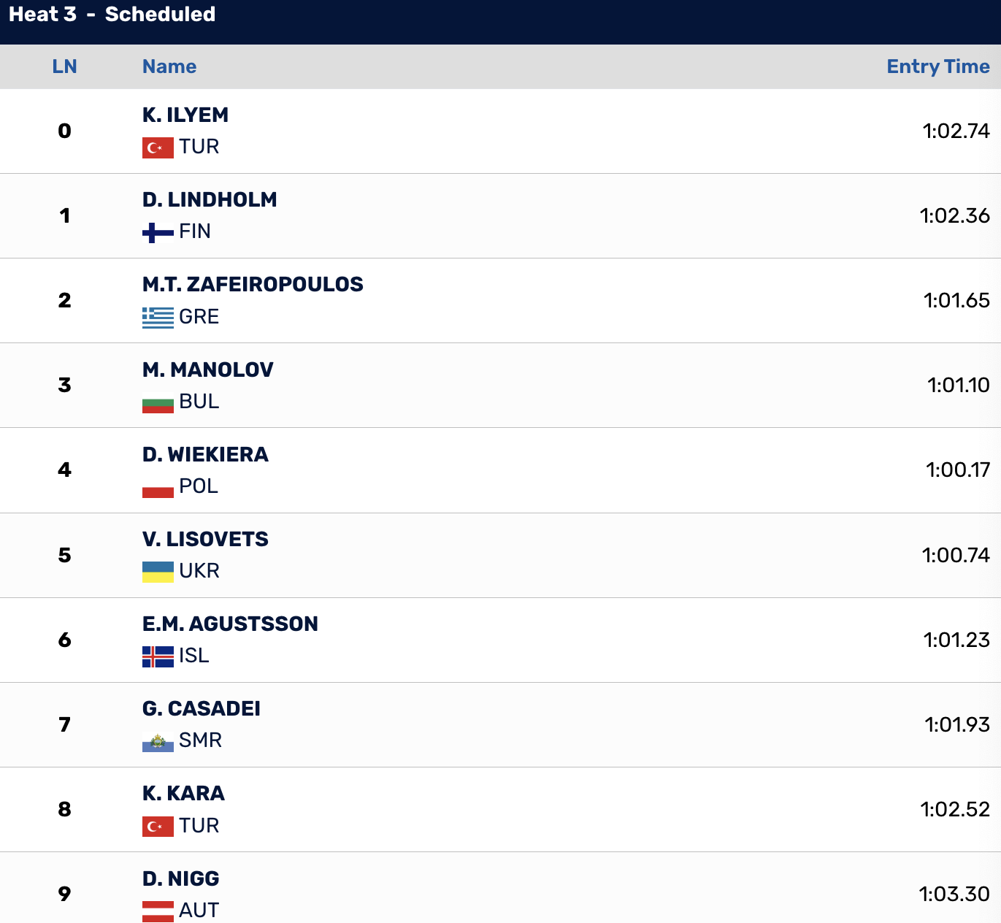Click the Bulgaria flag icon
The height and width of the screenshot is (923, 1001).
(158, 402)
